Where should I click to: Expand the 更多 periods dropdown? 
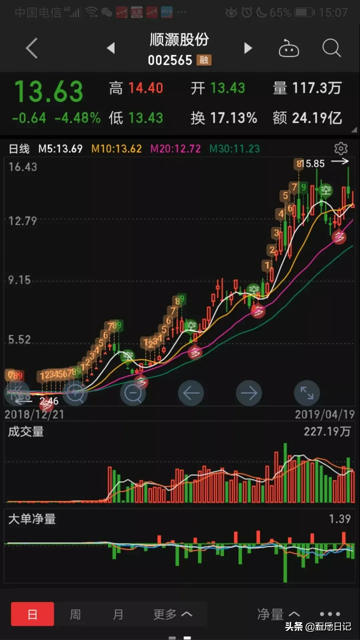(173, 614)
